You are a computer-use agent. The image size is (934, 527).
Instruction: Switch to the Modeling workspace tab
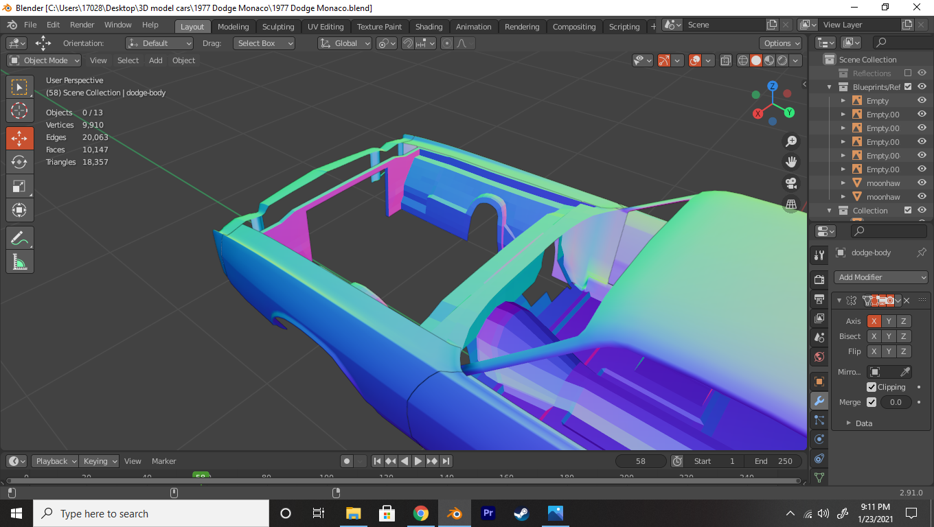233,27
